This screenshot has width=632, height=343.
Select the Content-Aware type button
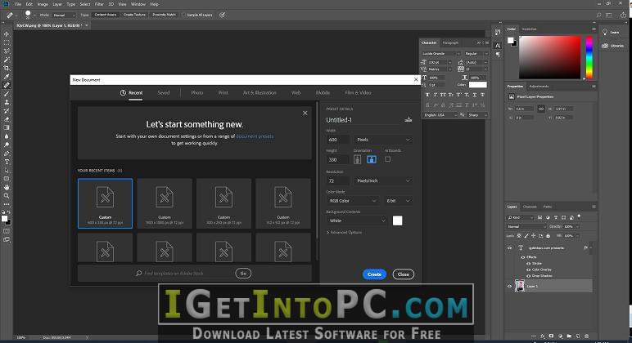[x=106, y=15]
